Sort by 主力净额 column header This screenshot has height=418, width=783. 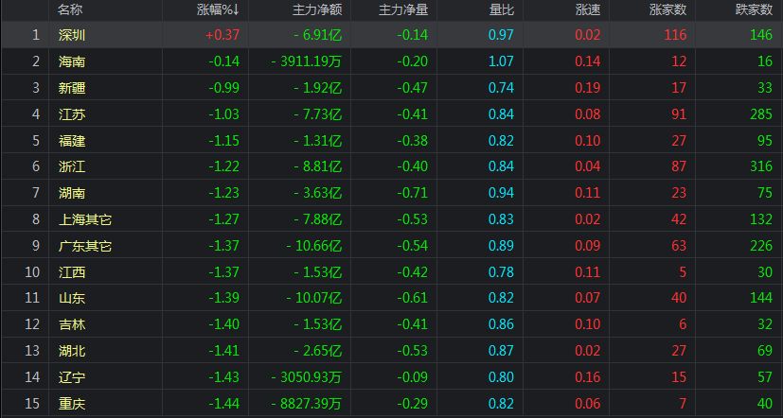click(317, 9)
